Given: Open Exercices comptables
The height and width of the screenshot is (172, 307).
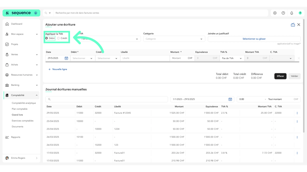Looking at the screenshot, I should tap(22, 121).
